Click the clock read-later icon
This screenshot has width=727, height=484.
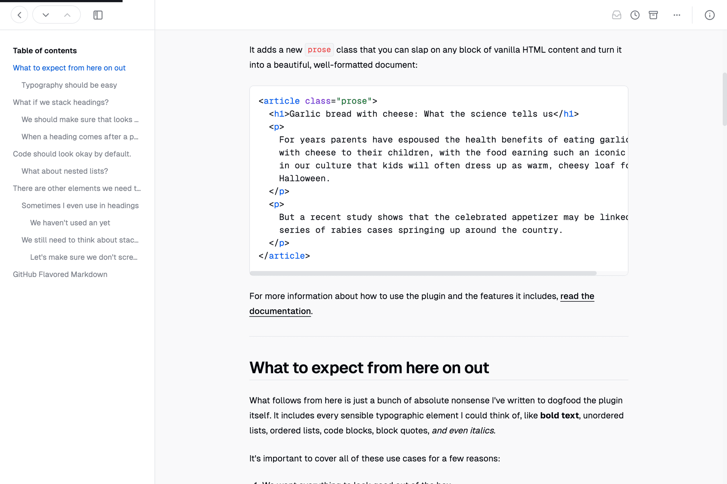coord(635,15)
